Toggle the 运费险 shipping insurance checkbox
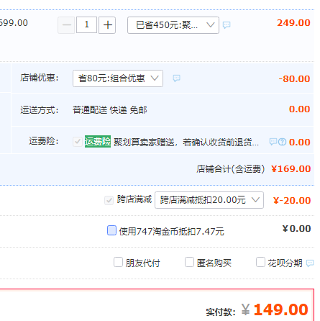Image resolution: width=320 pixels, height=321 pixels. 78,142
